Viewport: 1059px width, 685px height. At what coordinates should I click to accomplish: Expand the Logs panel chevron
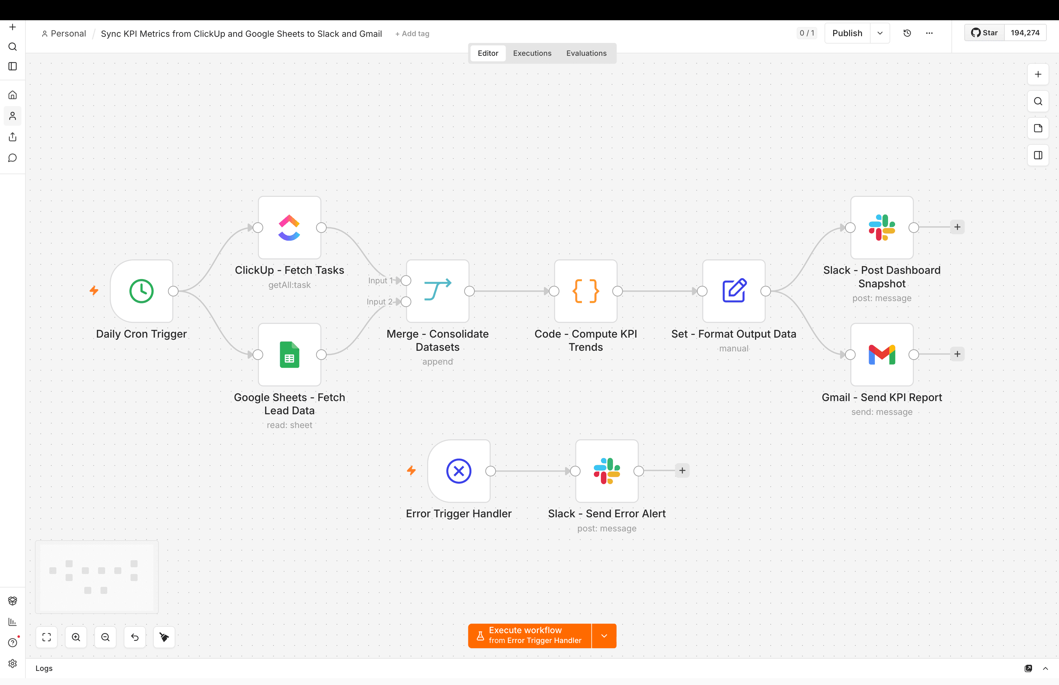[x=1045, y=668]
